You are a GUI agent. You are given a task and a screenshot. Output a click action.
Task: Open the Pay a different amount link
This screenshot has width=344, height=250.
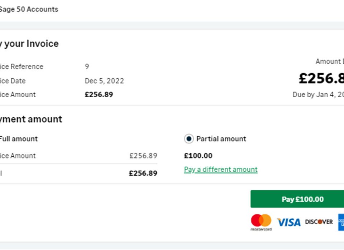221,170
